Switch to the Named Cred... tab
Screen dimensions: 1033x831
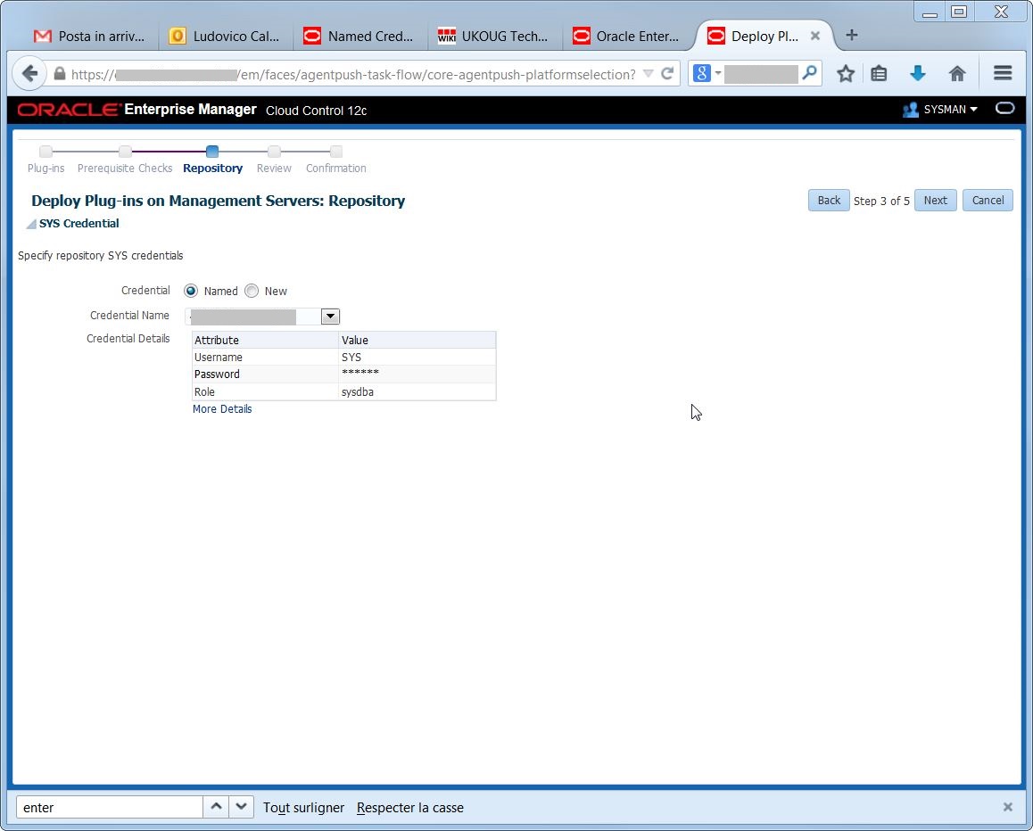pyautogui.click(x=359, y=37)
